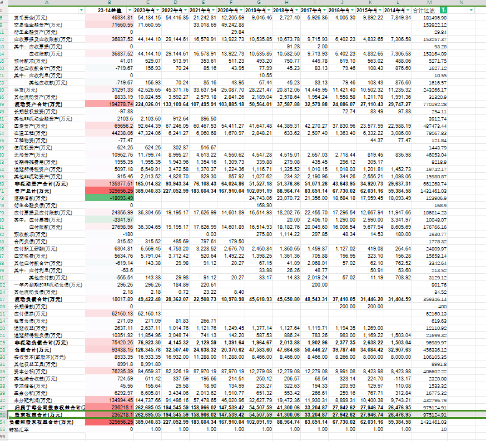Screen dimensions: 486x441
Task: Select column K by its header letter
Action: 370,2
